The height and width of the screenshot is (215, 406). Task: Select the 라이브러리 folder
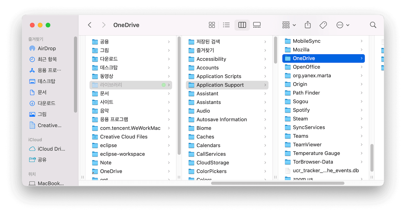coord(131,85)
